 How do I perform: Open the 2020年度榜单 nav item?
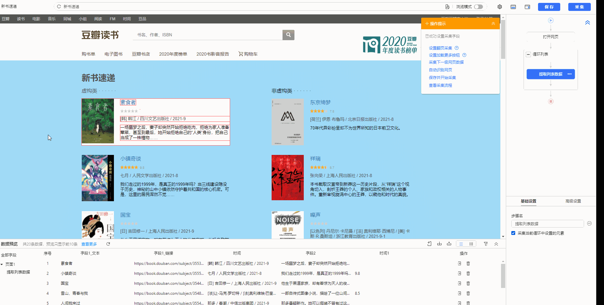[173, 54]
